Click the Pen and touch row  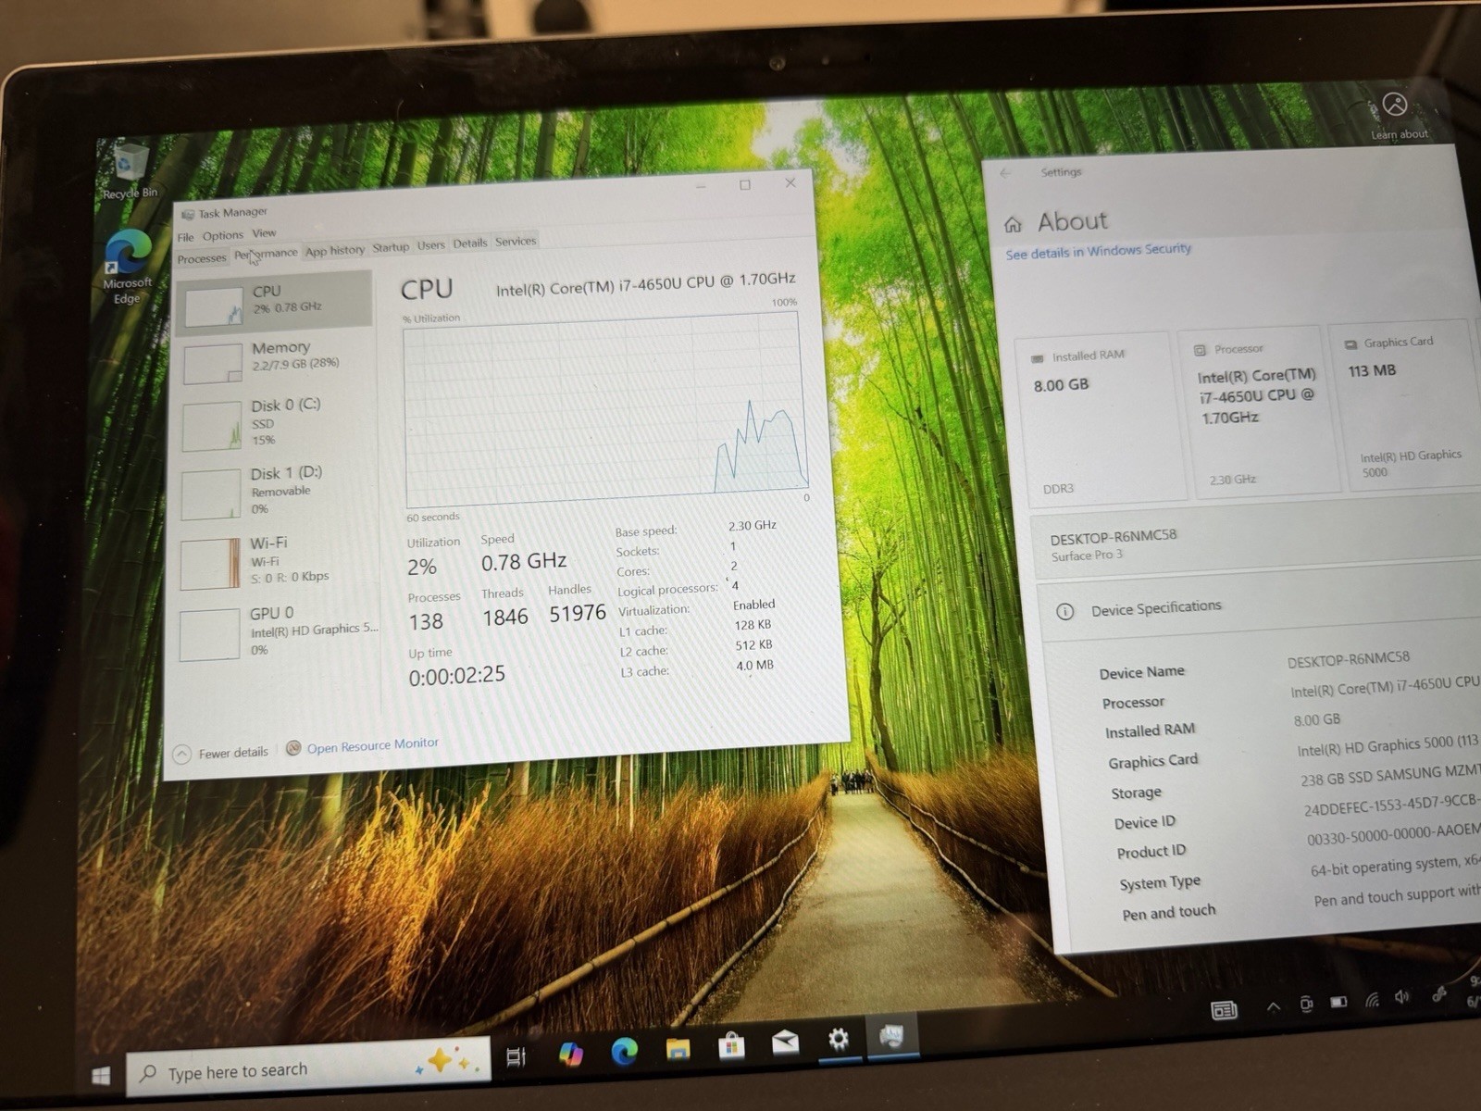pyautogui.click(x=1303, y=904)
